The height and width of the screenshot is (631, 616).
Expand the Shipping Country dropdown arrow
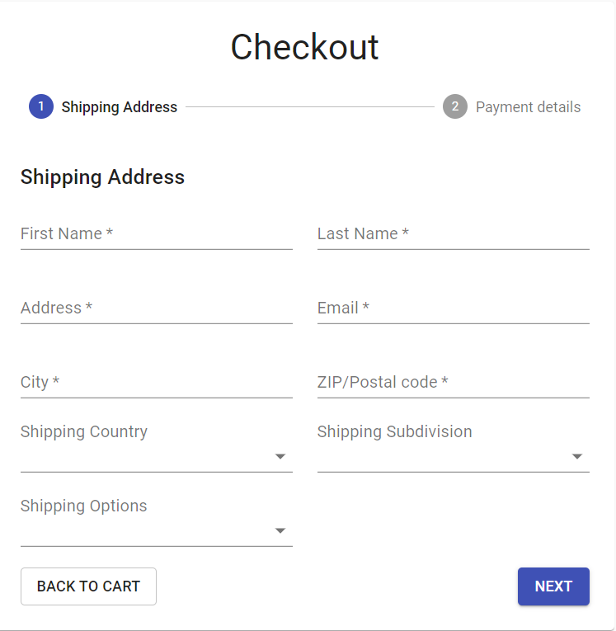pos(280,457)
